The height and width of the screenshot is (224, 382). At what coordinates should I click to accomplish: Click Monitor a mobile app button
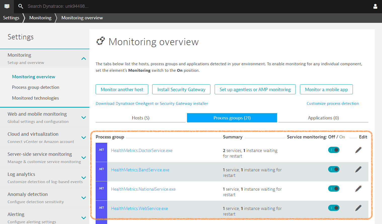point(326,89)
